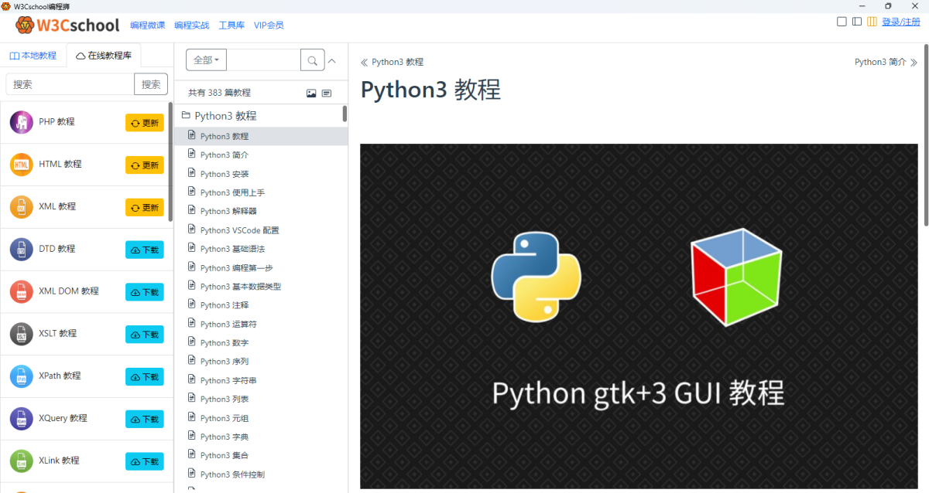Click the W3Cschool logo
This screenshot has width=929, height=493.
67,25
